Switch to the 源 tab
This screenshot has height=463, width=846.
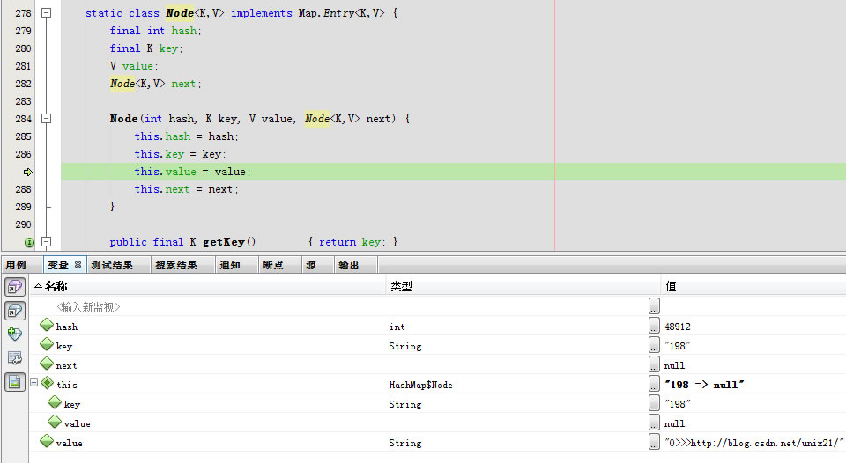(x=311, y=265)
